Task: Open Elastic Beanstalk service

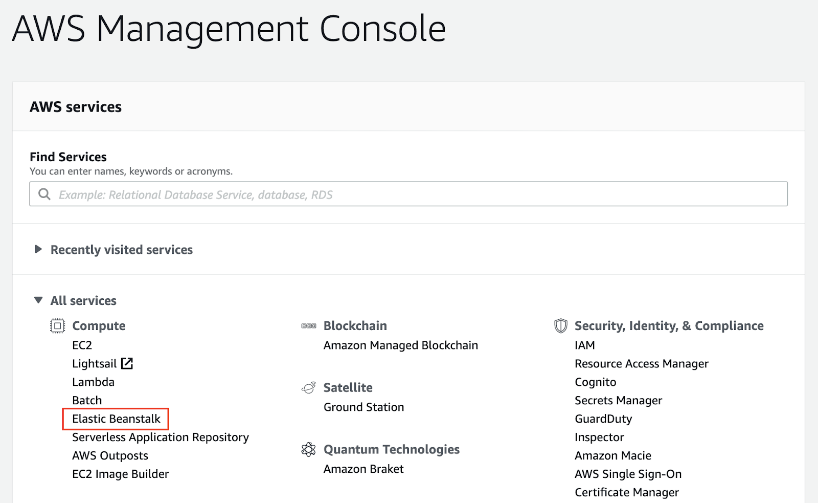Action: click(x=116, y=419)
